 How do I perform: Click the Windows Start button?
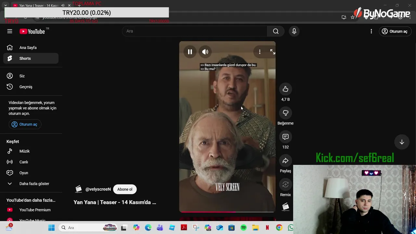(51, 228)
